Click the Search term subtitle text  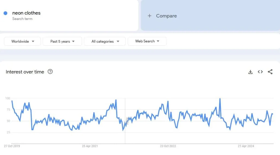click(22, 19)
